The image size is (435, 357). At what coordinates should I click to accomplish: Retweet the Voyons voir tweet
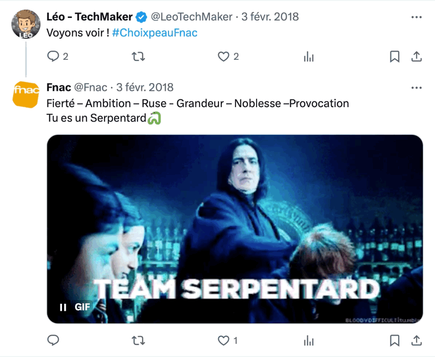pos(138,57)
